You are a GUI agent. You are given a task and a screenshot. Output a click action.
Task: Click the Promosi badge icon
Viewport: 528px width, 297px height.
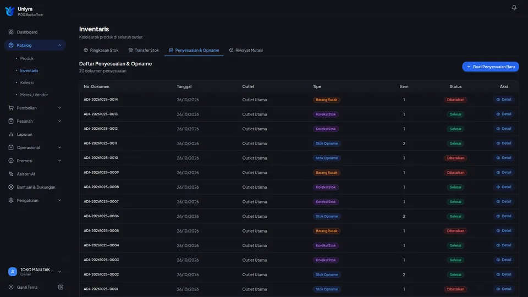coord(11,161)
